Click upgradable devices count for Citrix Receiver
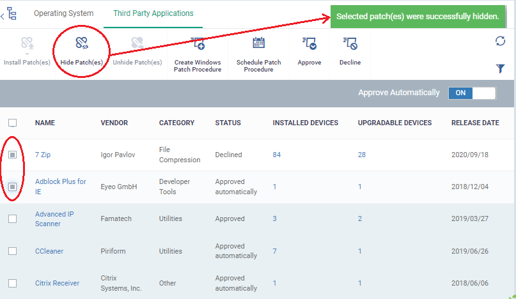 pos(360,283)
